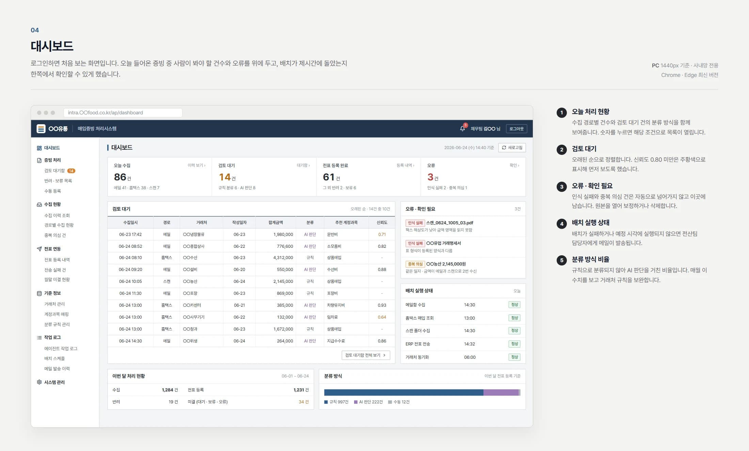Open error item OO유업 거래명세서
This screenshot has width=749, height=451.
tap(463, 247)
